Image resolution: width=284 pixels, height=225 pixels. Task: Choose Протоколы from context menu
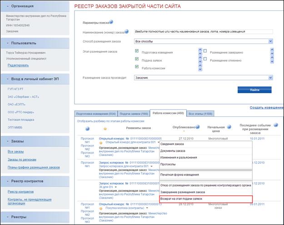point(206,165)
